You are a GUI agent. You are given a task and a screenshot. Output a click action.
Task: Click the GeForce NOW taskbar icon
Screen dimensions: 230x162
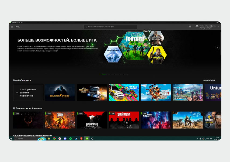pyautogui.click(x=87, y=139)
